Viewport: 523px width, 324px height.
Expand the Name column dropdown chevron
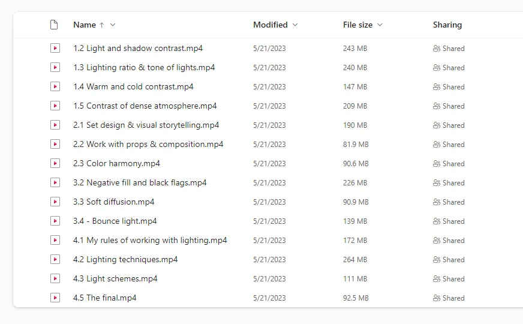pos(113,25)
